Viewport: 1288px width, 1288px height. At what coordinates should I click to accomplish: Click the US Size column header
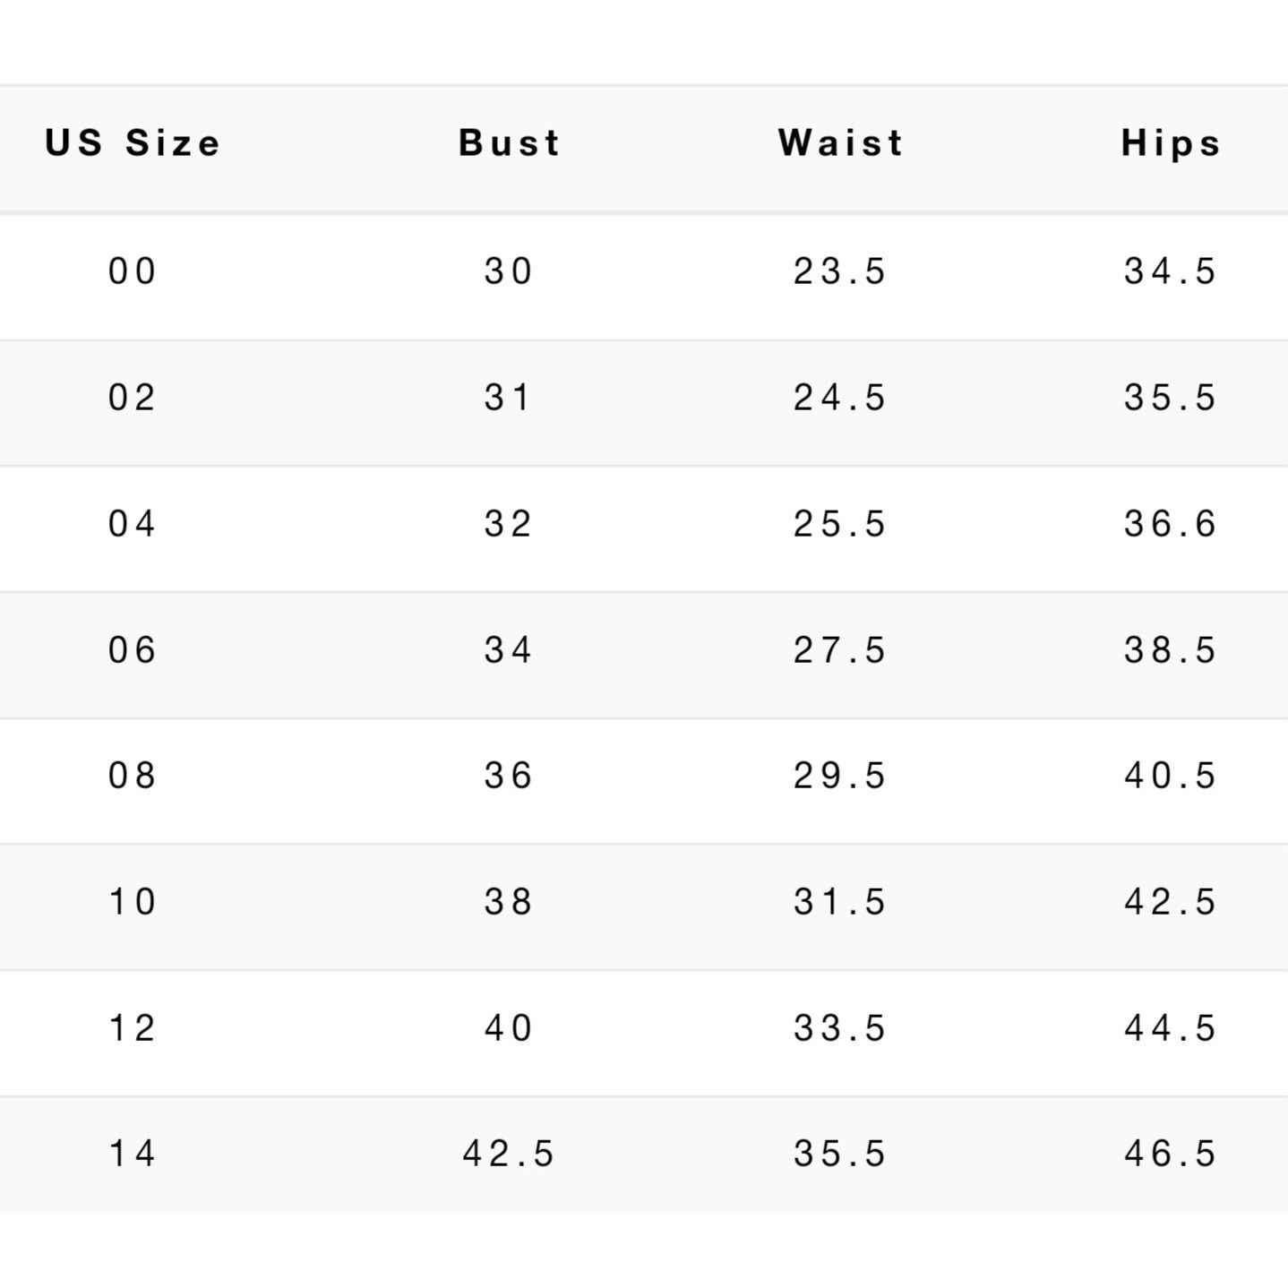[x=132, y=143]
